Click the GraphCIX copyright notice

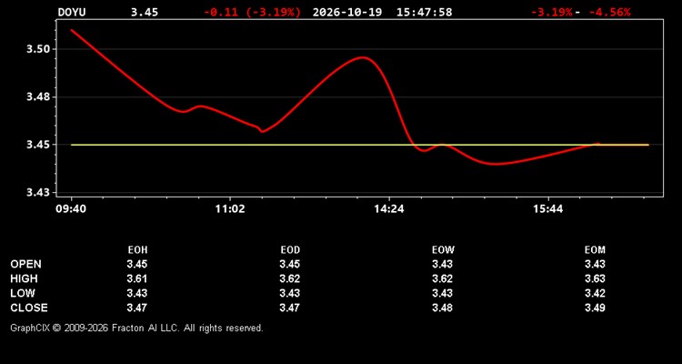pyautogui.click(x=136, y=328)
